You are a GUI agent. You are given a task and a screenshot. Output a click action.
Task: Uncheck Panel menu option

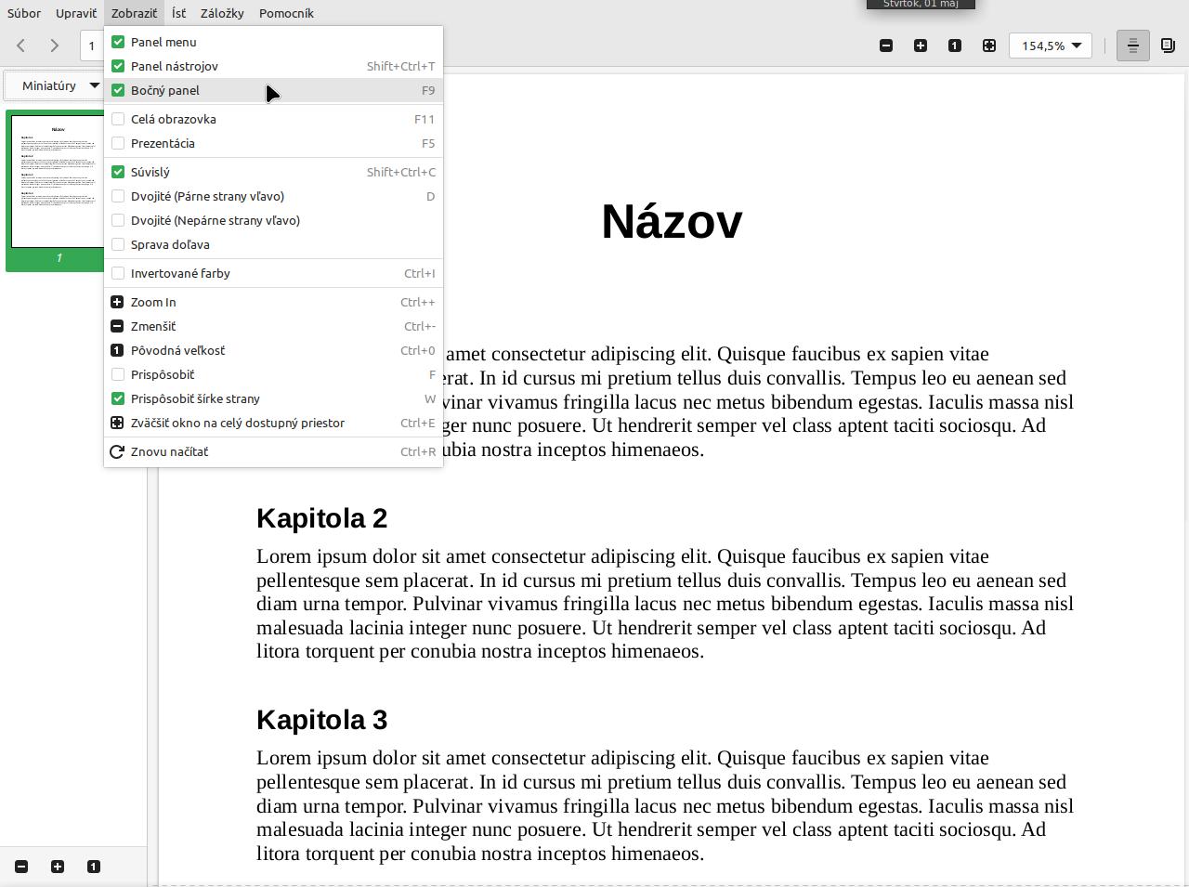click(x=273, y=42)
